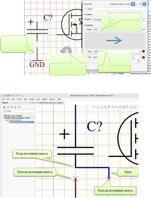Open the Style dropdown showing GOST Arrow
The width and height of the screenshot is (151, 198).
pyautogui.click(x=140, y=51)
